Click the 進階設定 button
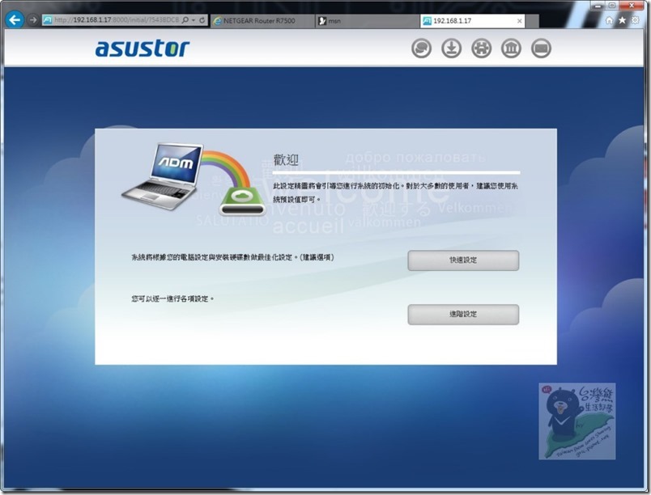 click(x=463, y=315)
